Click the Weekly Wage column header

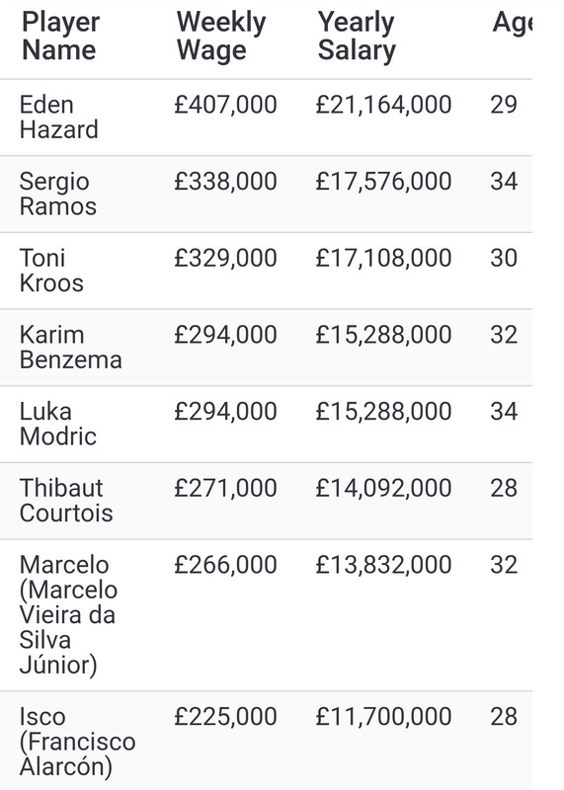[x=221, y=37]
